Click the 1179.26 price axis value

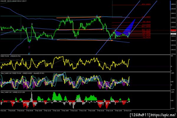coord(173,54)
